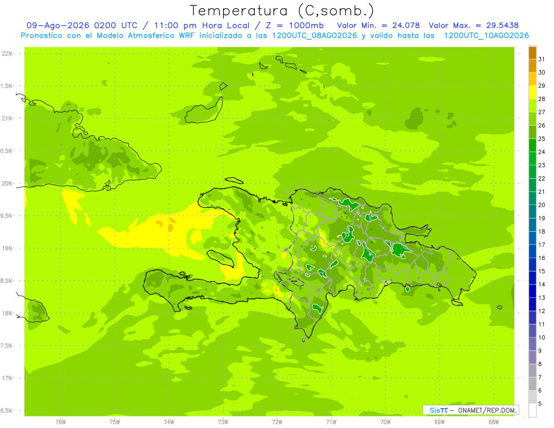The width and height of the screenshot is (554, 428).
Task: Click the "75W" longitude axis label
Action: pos(115,422)
